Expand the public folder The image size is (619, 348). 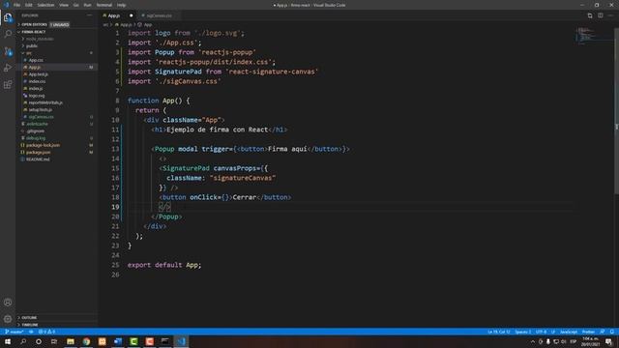click(32, 46)
